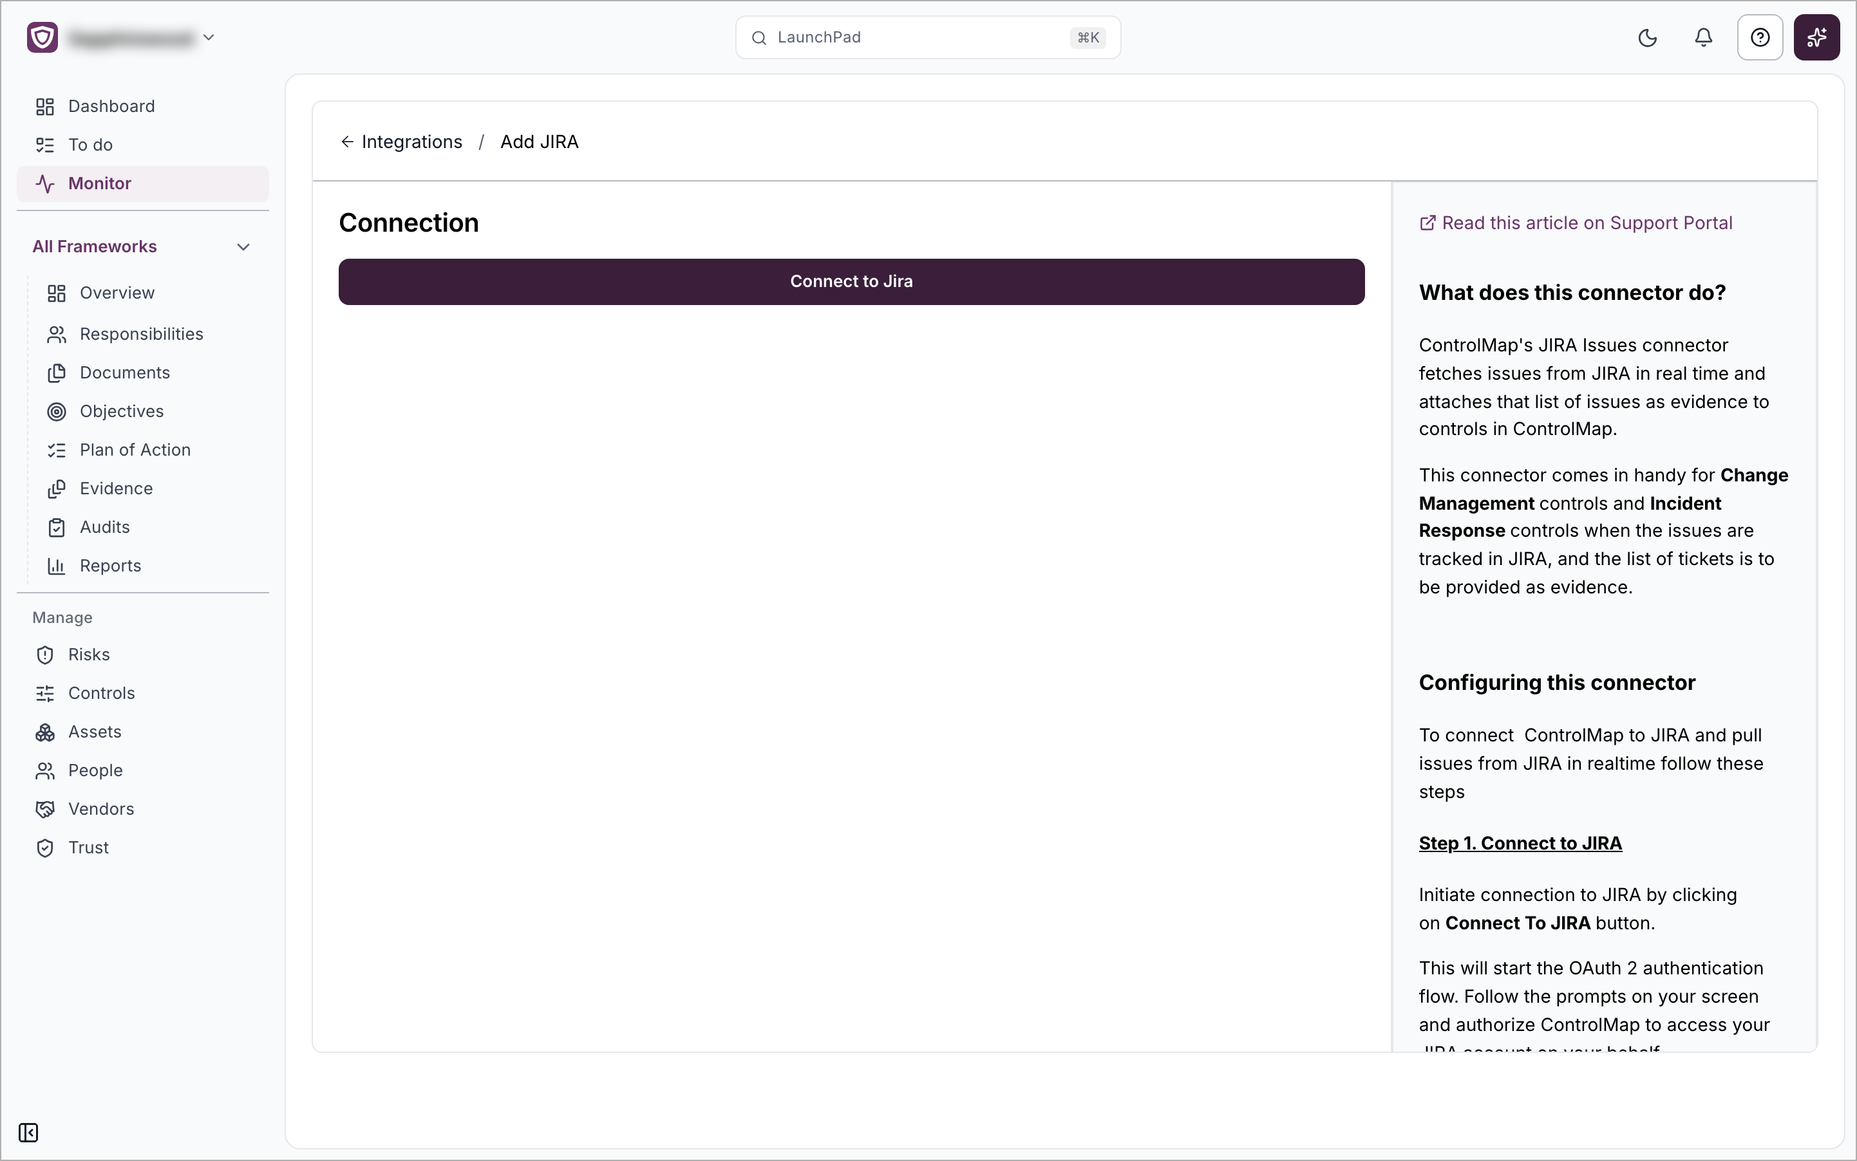Expand the organization switcher chevron
The height and width of the screenshot is (1161, 1857).
[x=208, y=37]
